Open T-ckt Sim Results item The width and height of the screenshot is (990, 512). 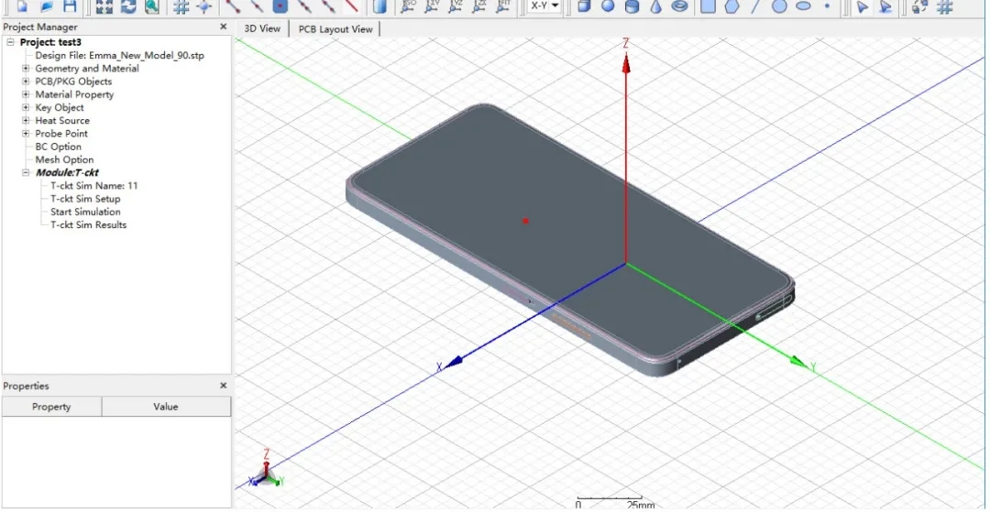[88, 225]
